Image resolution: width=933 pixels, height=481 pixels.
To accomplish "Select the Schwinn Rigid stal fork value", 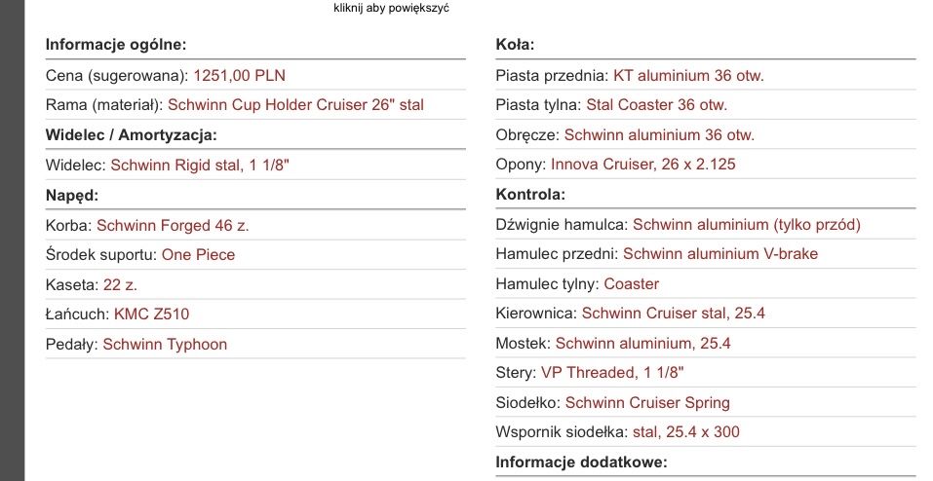I will click(200, 166).
